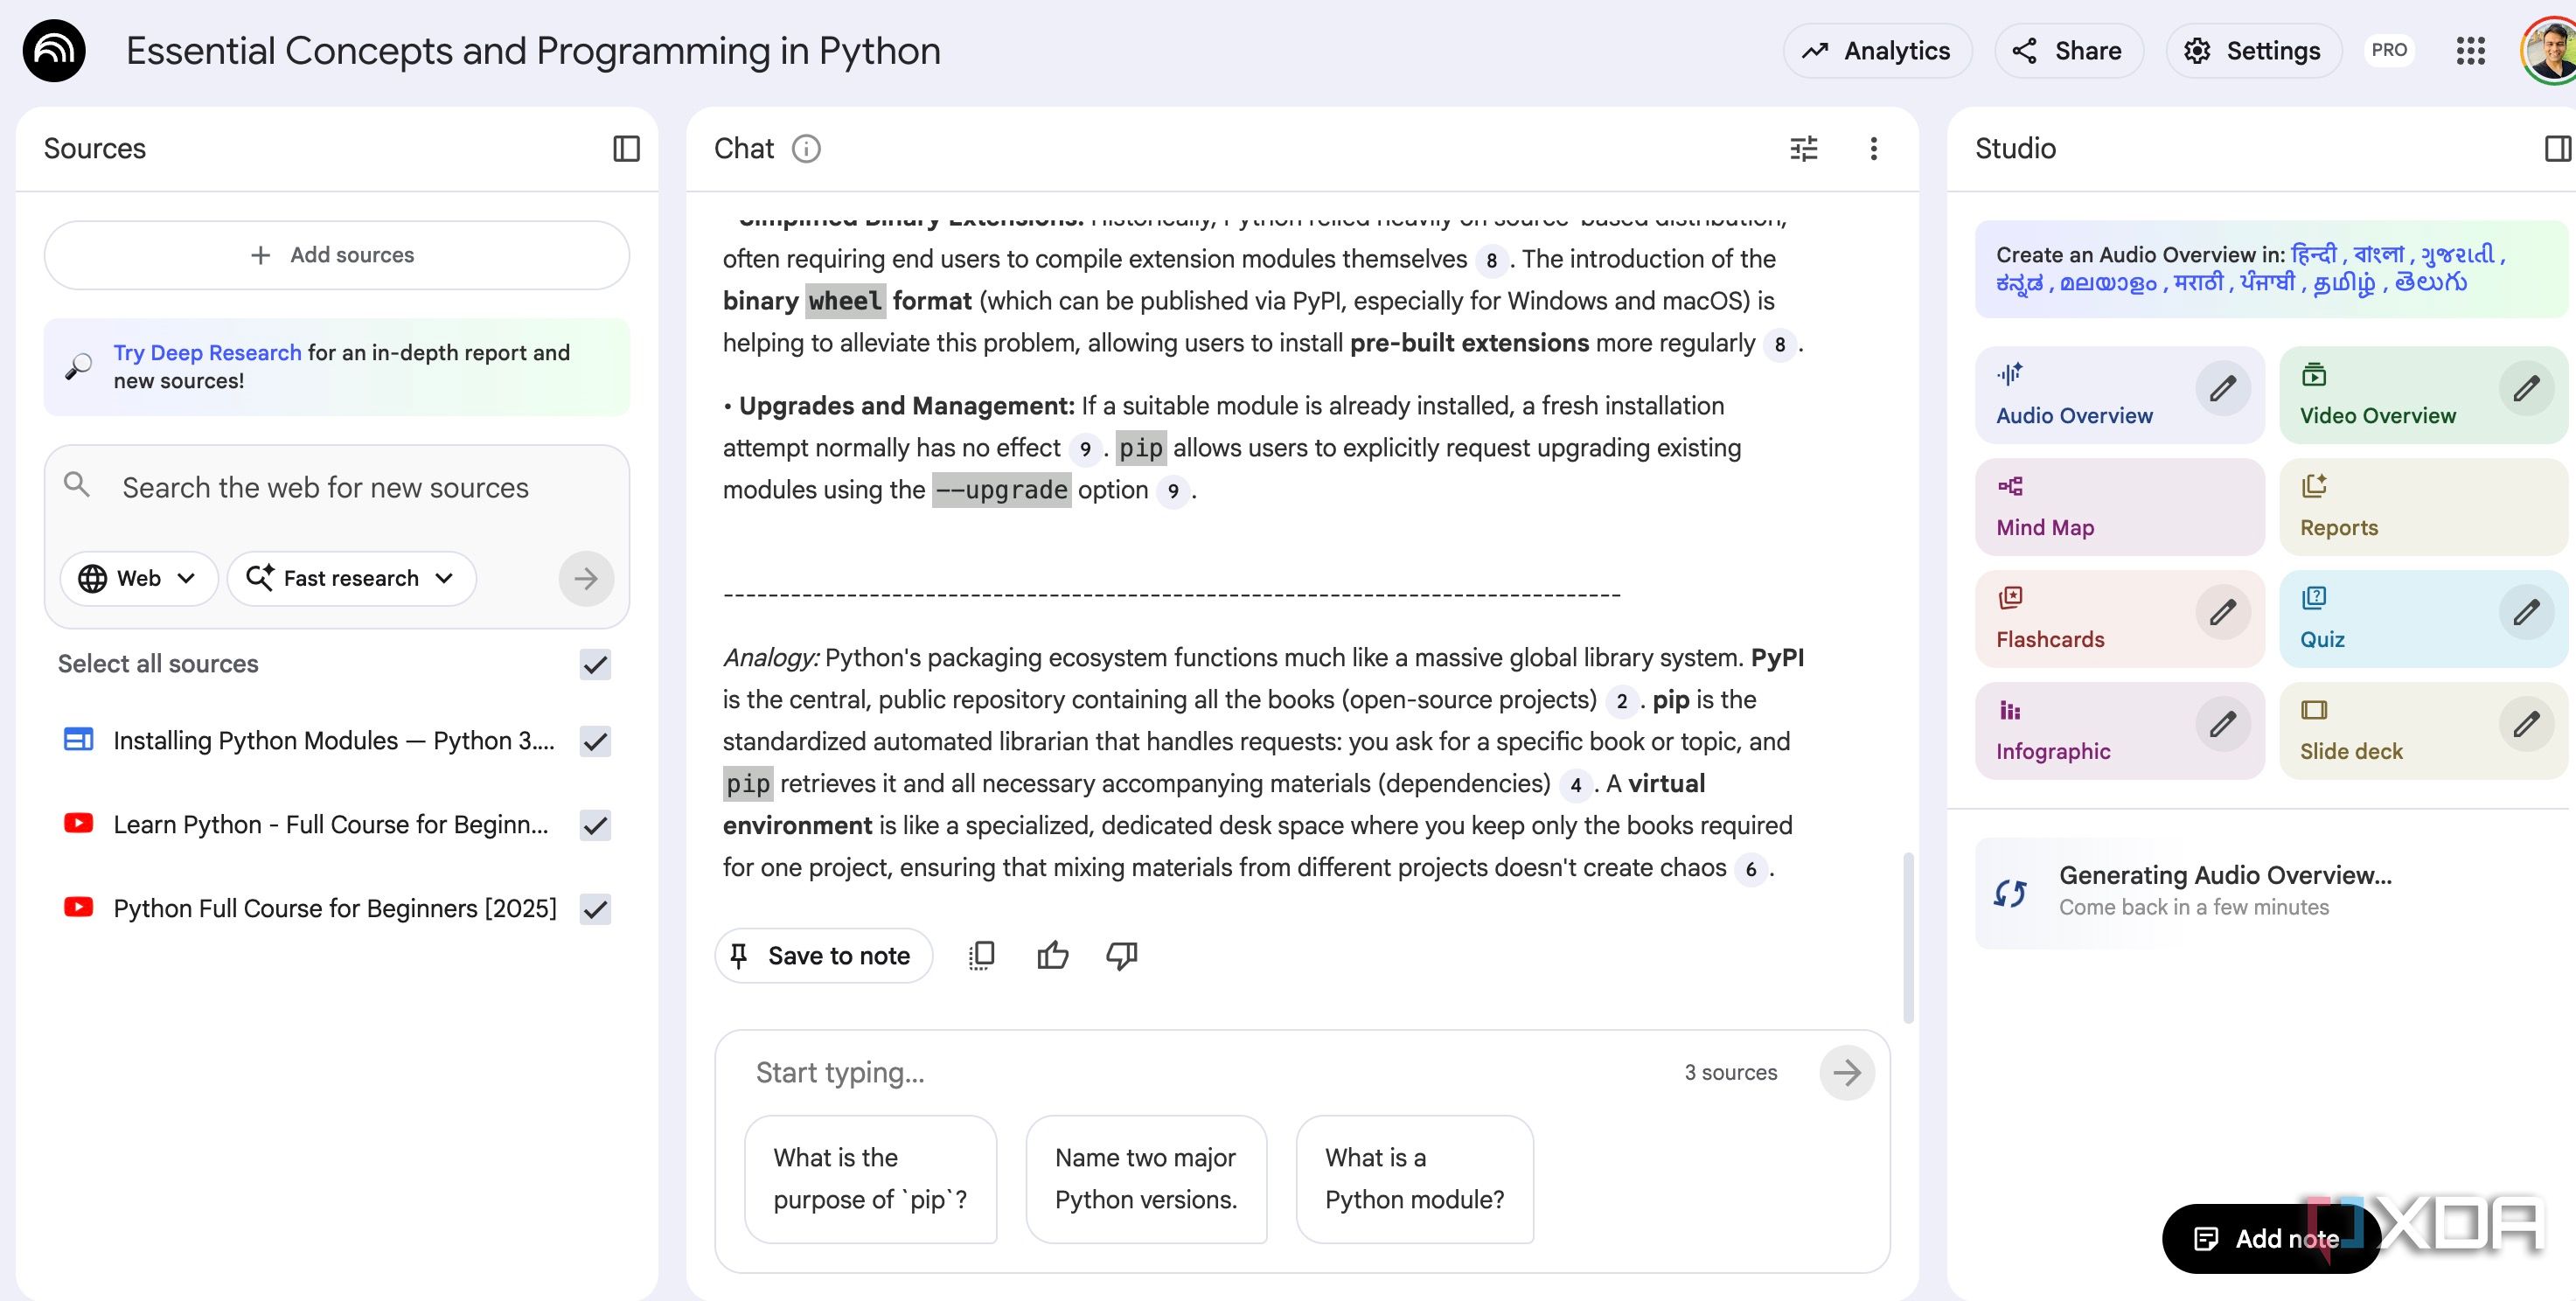2576x1301 pixels.
Task: Open the user account avatar
Action: tap(2548, 51)
